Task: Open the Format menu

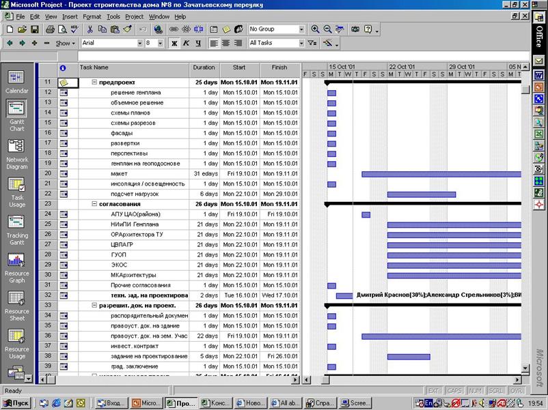Action: [x=92, y=16]
